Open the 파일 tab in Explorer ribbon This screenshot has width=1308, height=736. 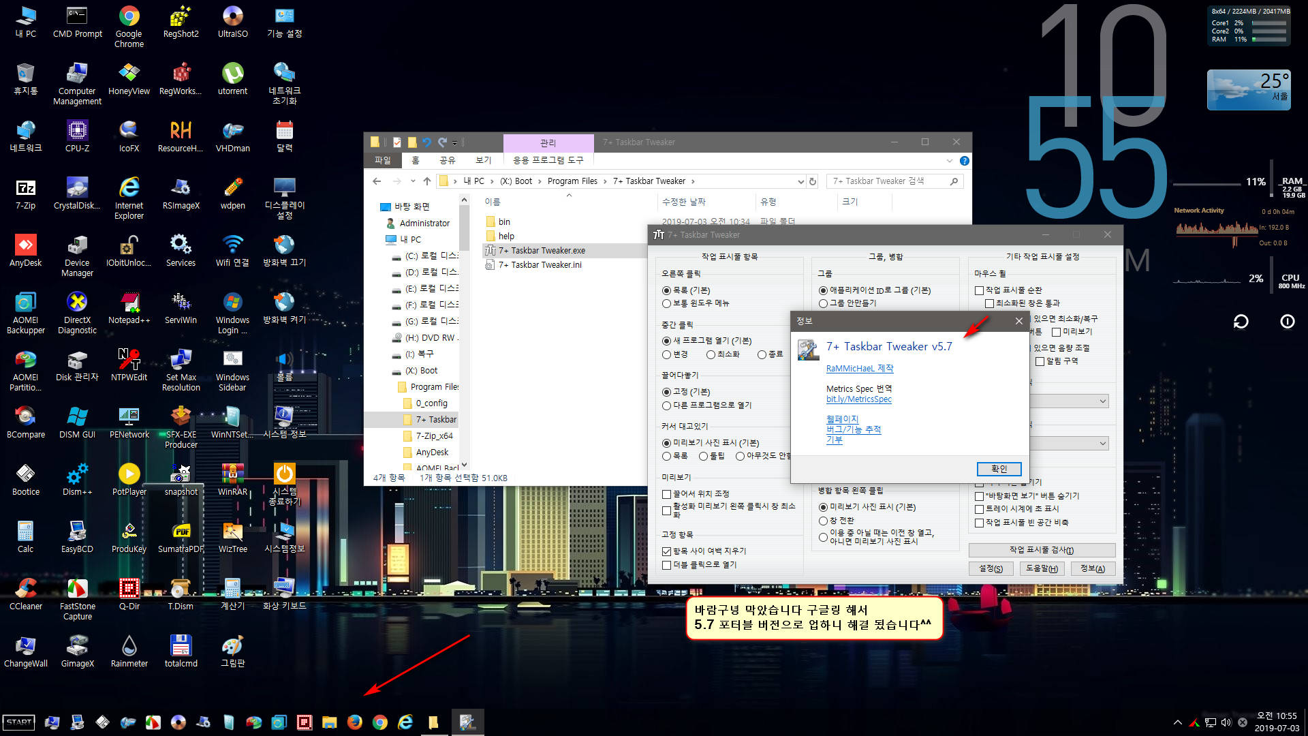(x=382, y=160)
